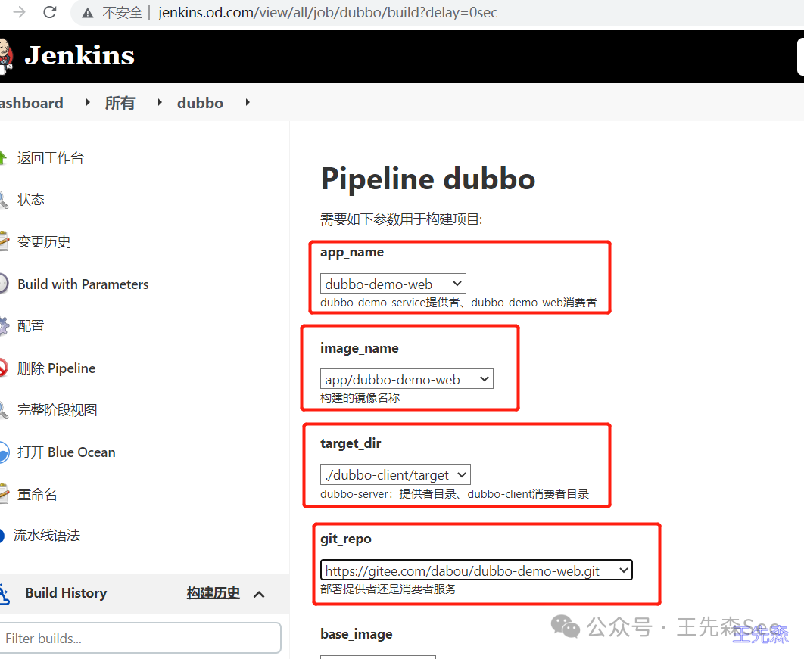Open the git_repo dropdown

pos(476,570)
